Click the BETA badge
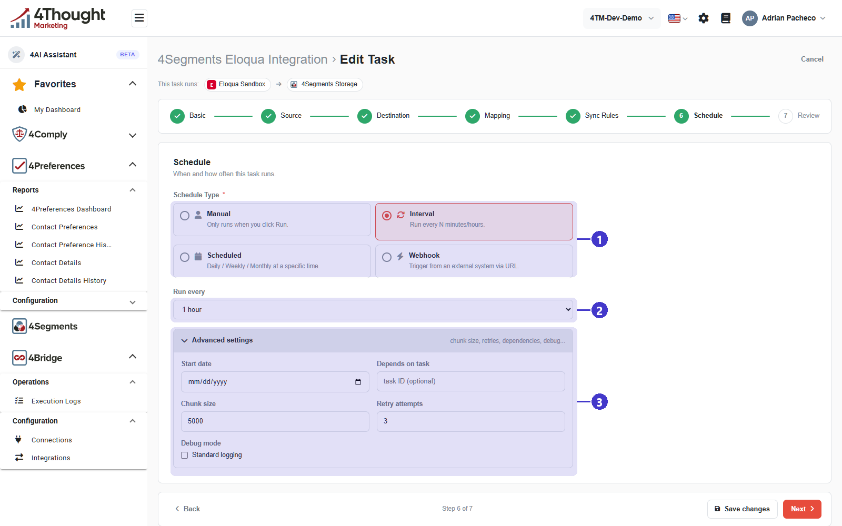This screenshot has width=842, height=526. coord(127,55)
